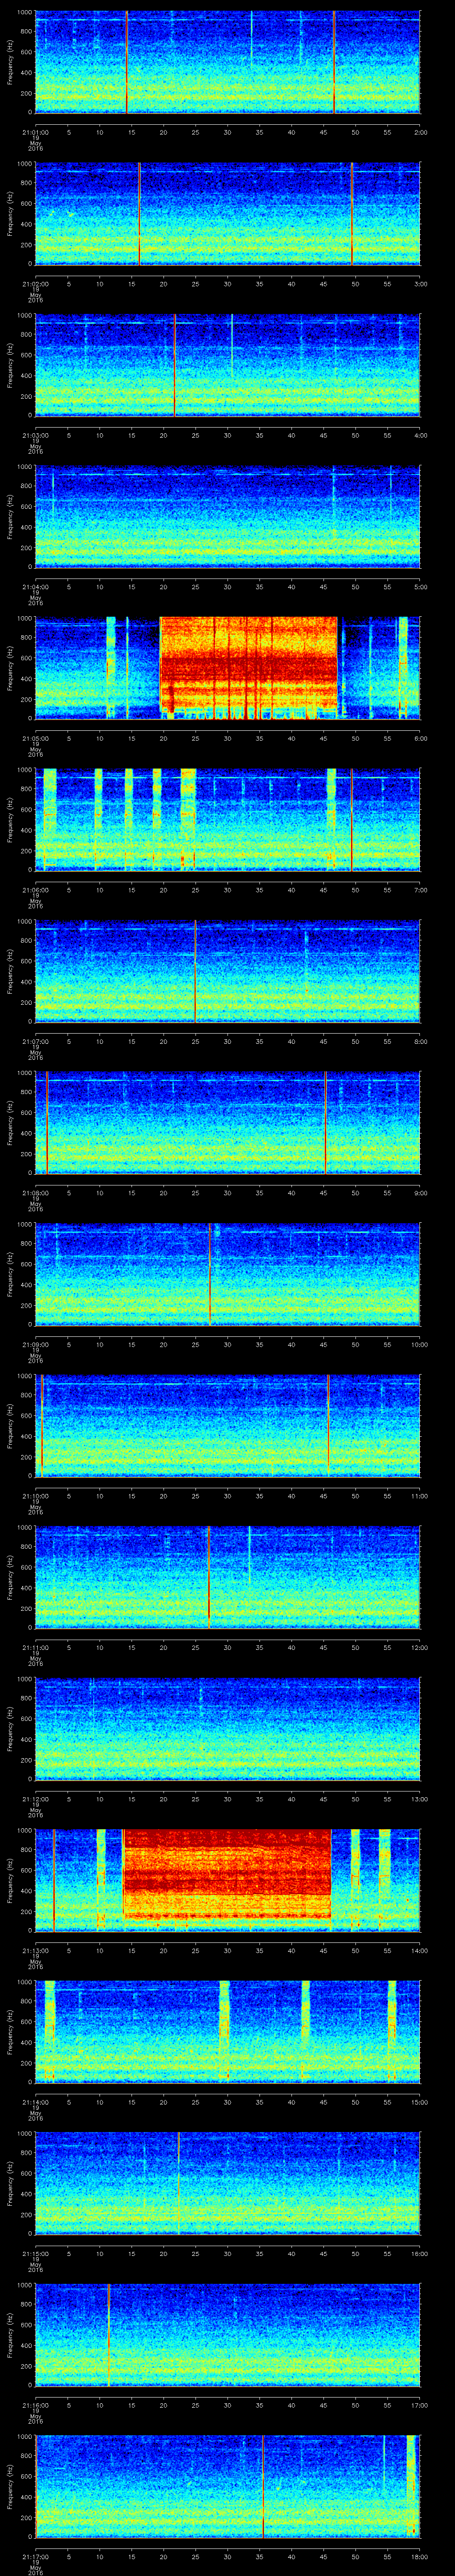Click the red vertical line in the 21:09:00 spectrogram

[x=210, y=1274]
